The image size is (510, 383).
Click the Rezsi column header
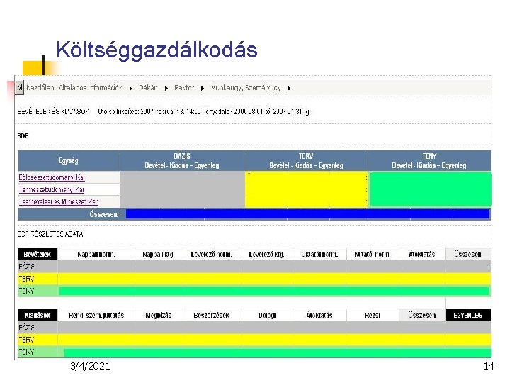click(373, 315)
